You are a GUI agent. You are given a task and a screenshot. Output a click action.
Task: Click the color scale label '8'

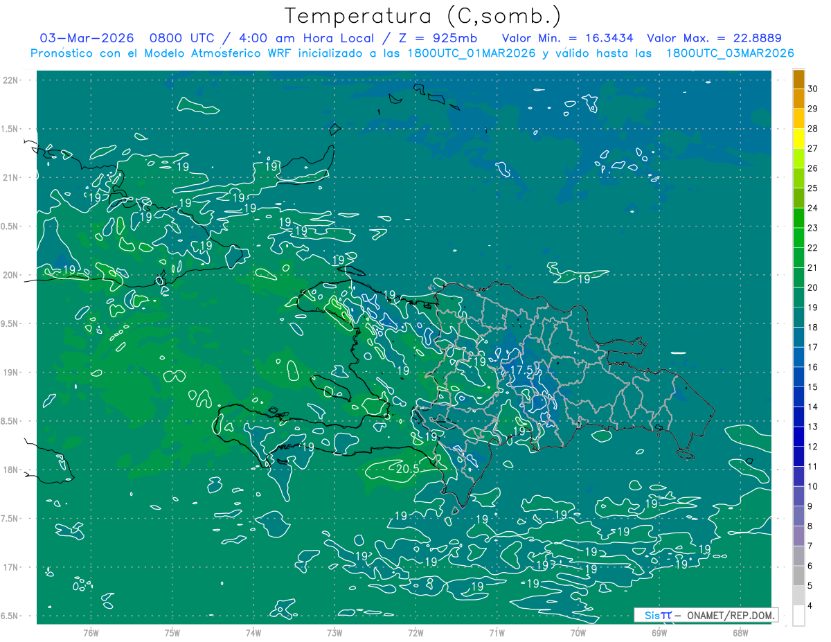pyautogui.click(x=810, y=526)
